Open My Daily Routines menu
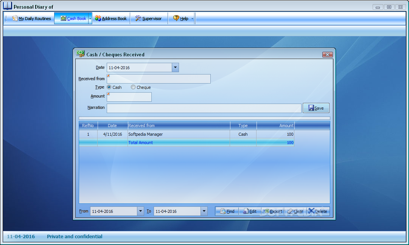The height and width of the screenshot is (245, 409). point(31,19)
